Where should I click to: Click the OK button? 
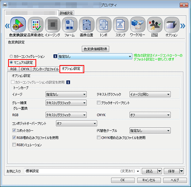123,180
